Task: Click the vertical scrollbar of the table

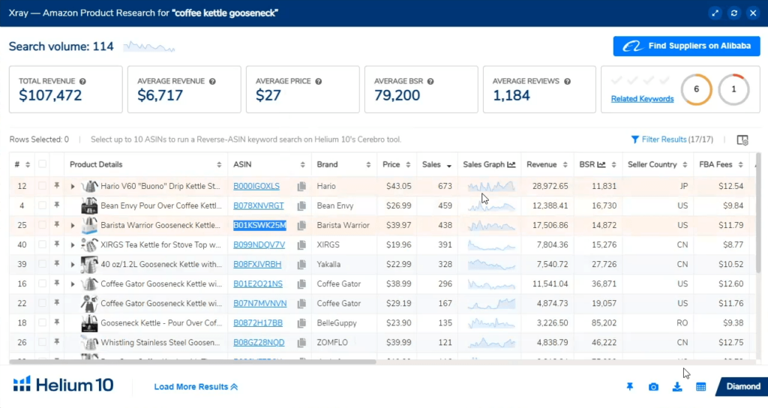Action: coord(758,213)
